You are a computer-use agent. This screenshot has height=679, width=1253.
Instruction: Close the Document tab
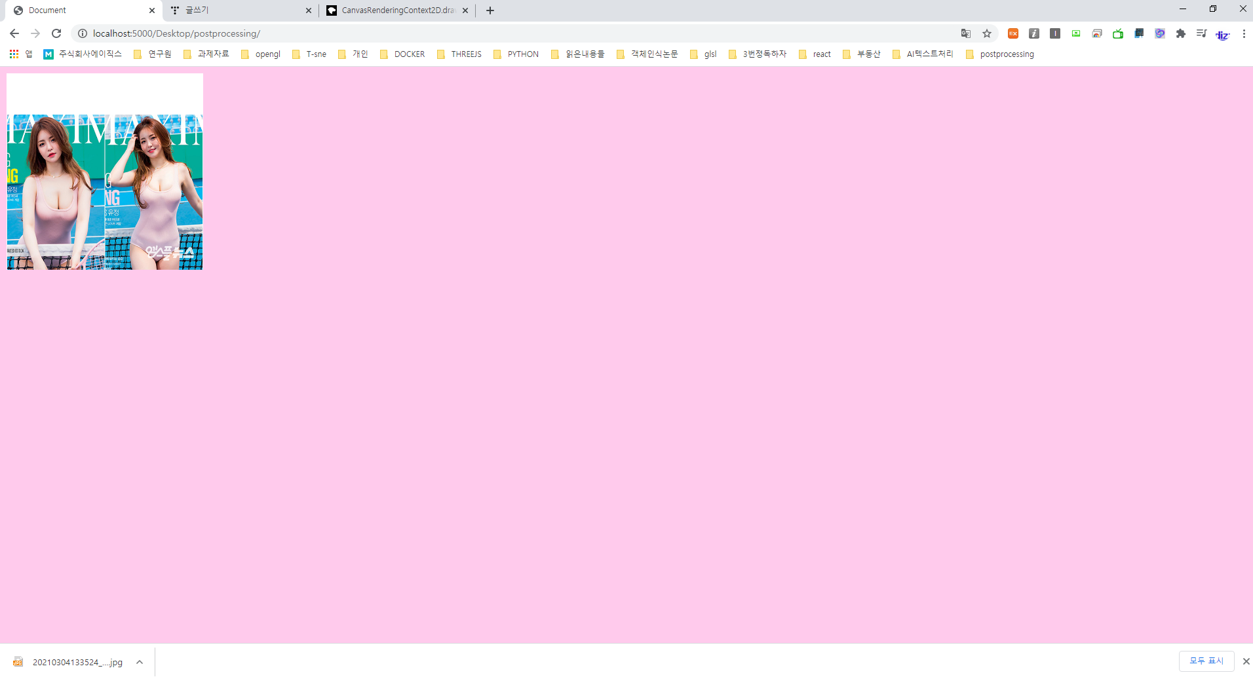(x=152, y=10)
